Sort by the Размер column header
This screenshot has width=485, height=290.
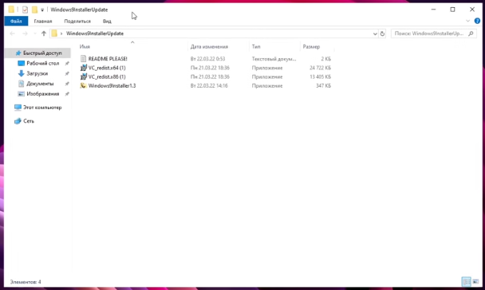coord(311,47)
